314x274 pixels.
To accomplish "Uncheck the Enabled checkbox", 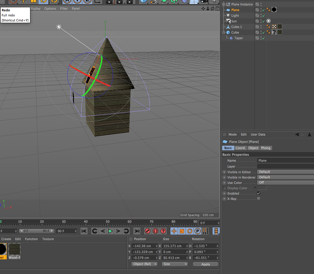I will point(259,193).
